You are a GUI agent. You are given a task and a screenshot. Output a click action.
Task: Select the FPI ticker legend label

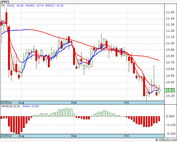click(x=3, y=6)
